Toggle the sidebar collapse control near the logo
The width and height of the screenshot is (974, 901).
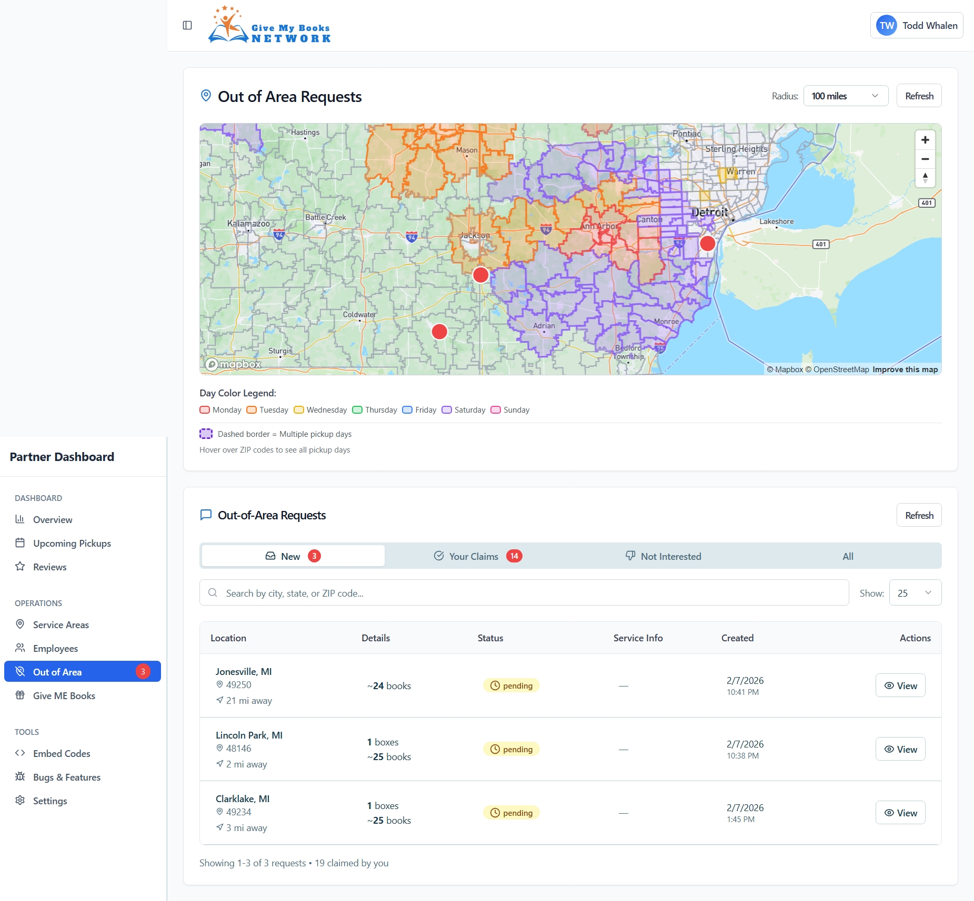pos(187,25)
